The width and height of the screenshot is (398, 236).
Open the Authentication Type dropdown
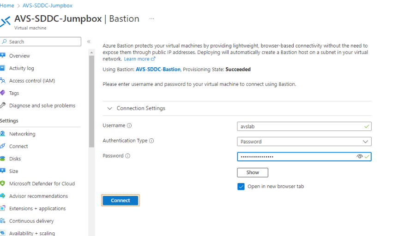pyautogui.click(x=304, y=142)
